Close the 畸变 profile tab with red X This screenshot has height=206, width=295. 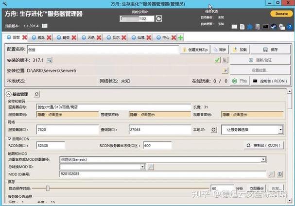pos(74,37)
